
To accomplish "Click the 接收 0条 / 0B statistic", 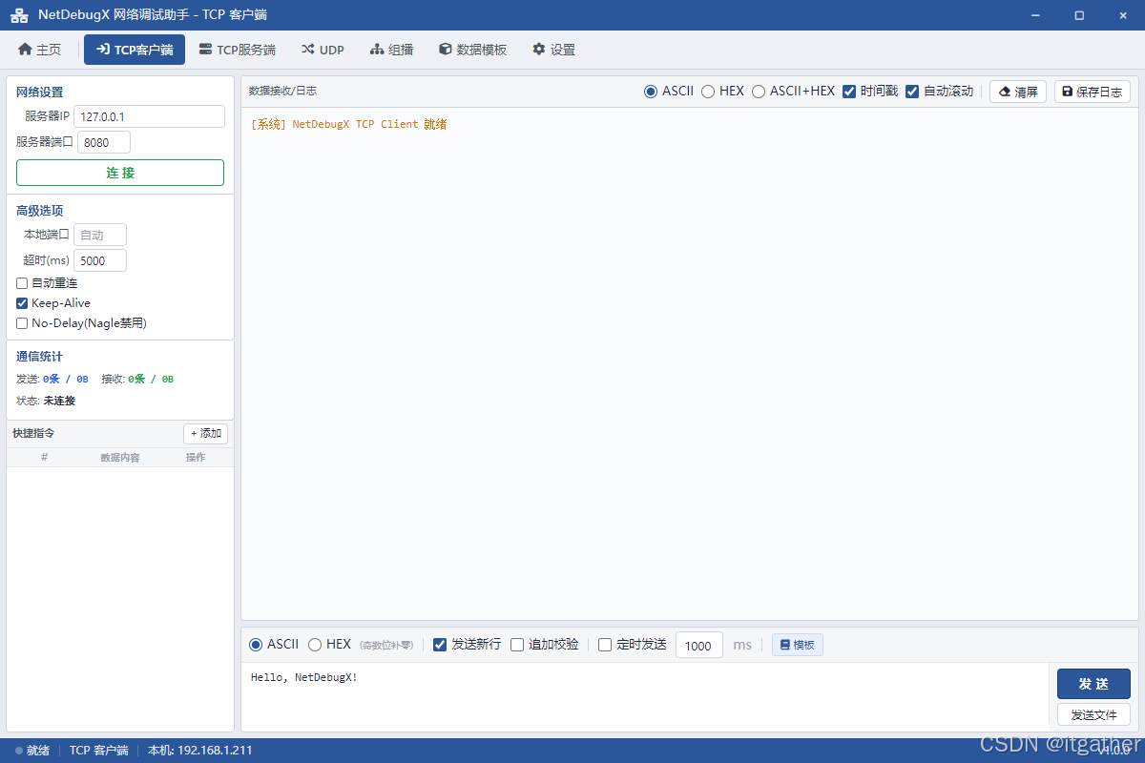I will pos(137,379).
